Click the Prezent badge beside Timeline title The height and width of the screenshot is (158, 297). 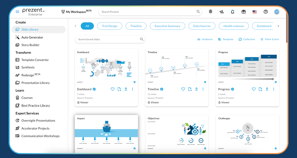[x=162, y=89]
